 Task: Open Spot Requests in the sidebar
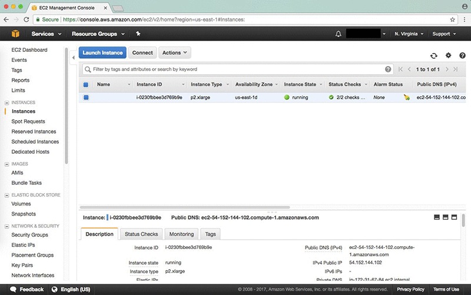(x=28, y=121)
